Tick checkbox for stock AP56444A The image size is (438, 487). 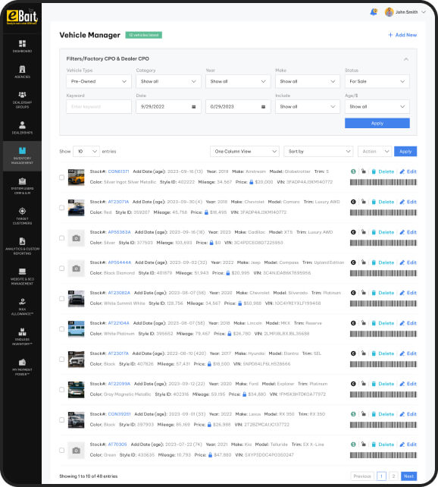(x=61, y=269)
